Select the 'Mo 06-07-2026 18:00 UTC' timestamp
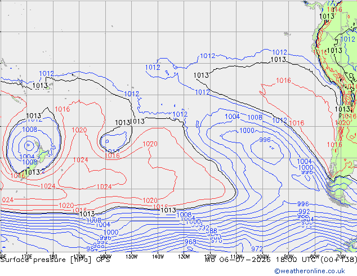The image size is (357, 276). tap(261, 260)
